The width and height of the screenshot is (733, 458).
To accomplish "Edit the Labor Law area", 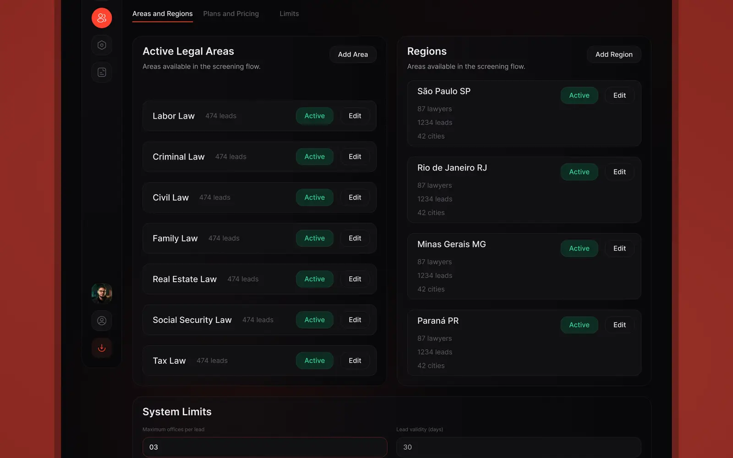I will click(355, 116).
